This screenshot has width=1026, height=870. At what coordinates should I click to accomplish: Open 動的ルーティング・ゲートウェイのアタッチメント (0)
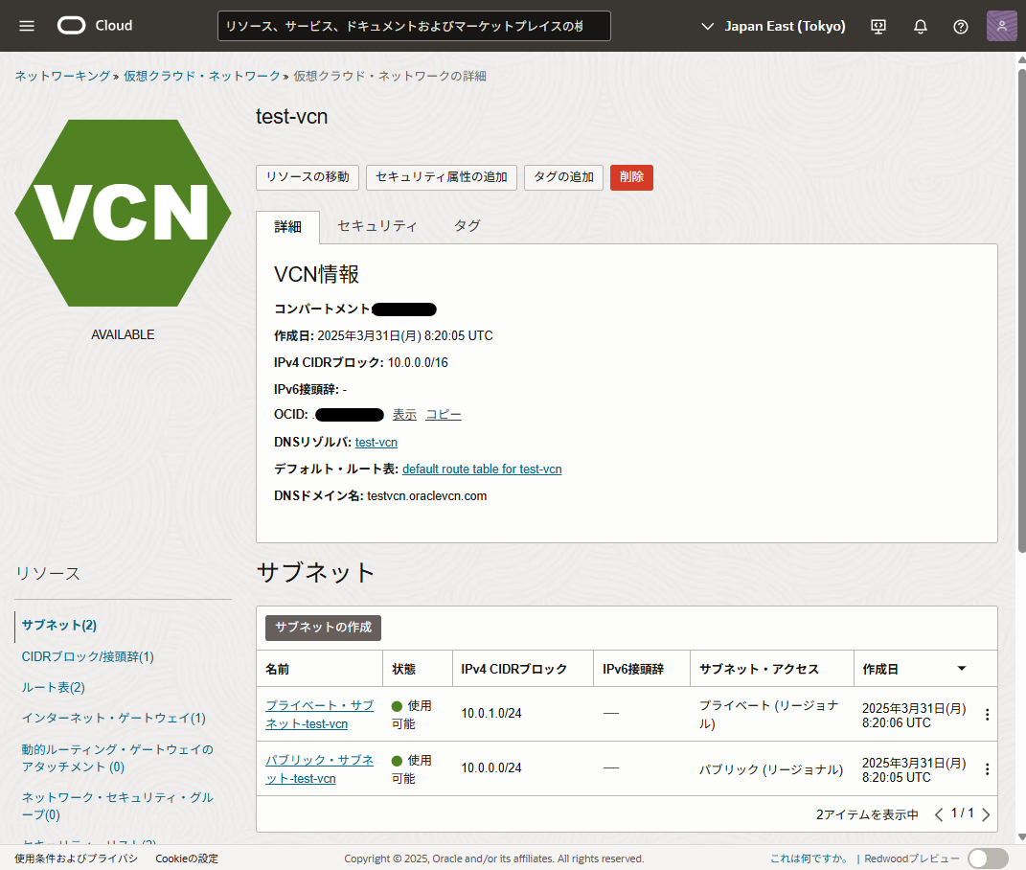click(x=117, y=758)
